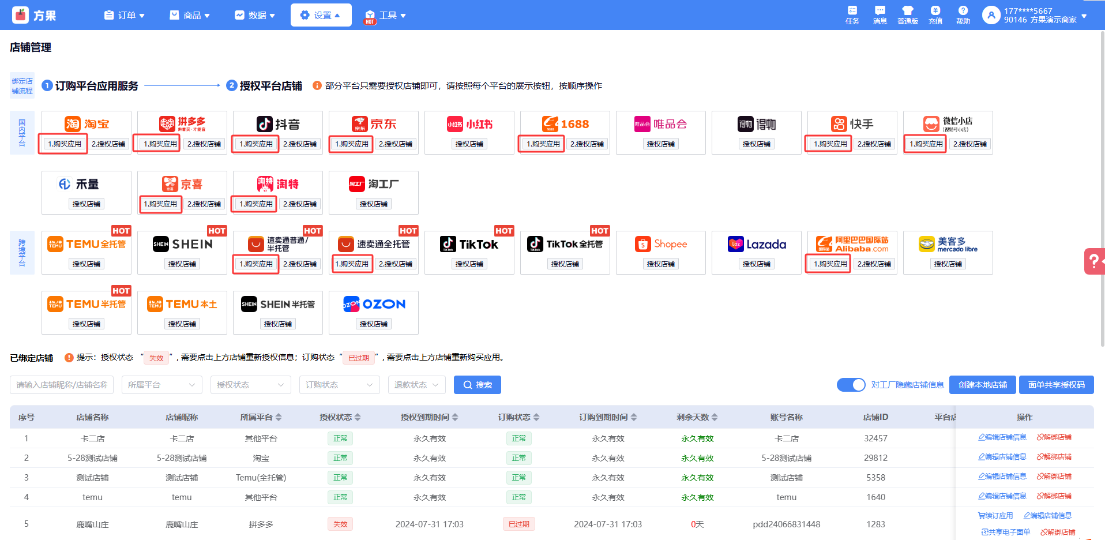The height and width of the screenshot is (540, 1105).
Task: Open the 授权状态 filter dropdown
Action: coord(250,385)
